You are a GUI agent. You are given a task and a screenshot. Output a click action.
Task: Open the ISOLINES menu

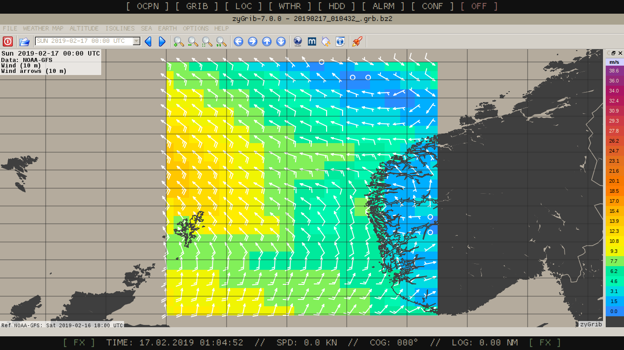click(120, 29)
